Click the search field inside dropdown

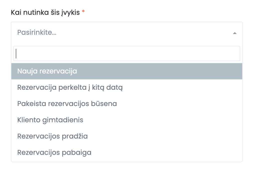(126, 53)
